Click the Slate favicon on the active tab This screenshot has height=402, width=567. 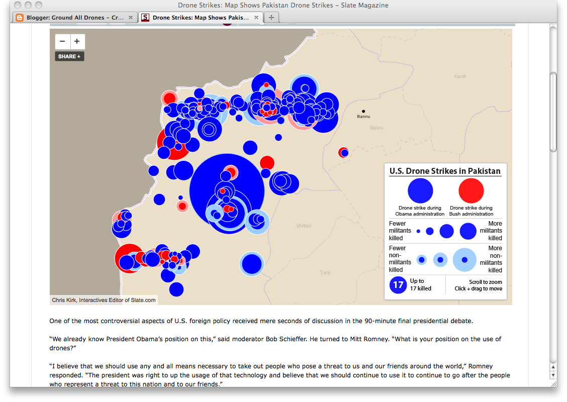145,17
